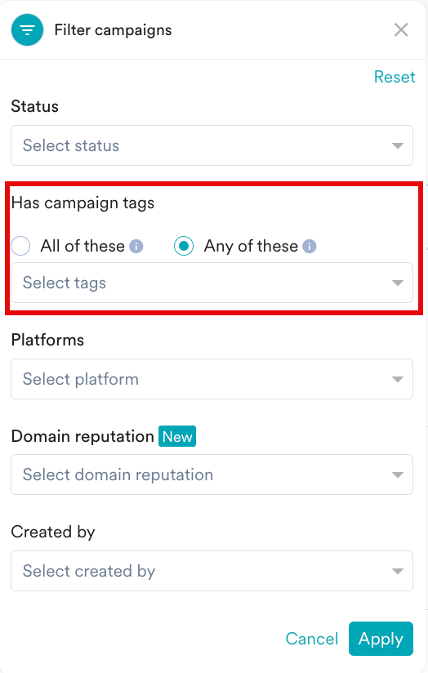Click the Reset link
This screenshot has width=428, height=673.
coord(395,77)
